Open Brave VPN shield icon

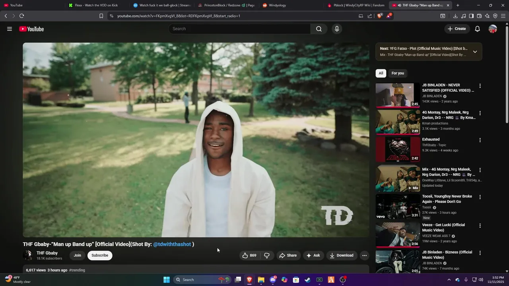click(495, 16)
